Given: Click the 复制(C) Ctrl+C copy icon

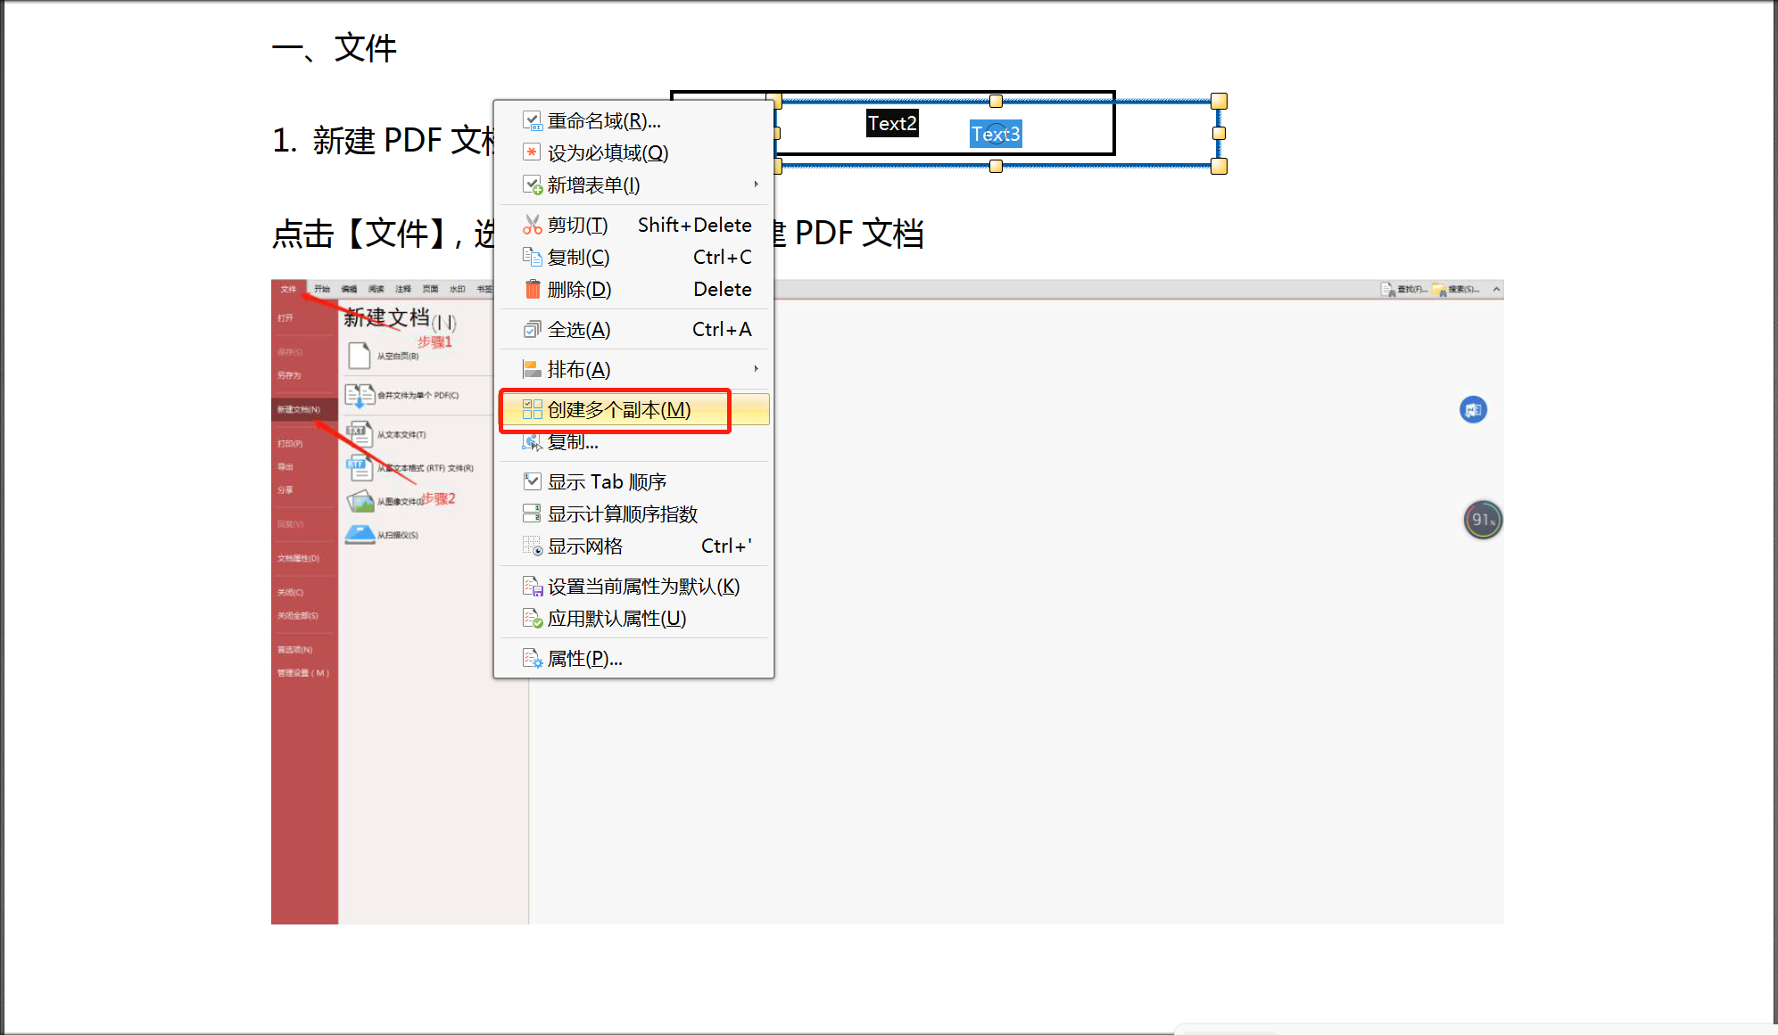Looking at the screenshot, I should pos(532,257).
